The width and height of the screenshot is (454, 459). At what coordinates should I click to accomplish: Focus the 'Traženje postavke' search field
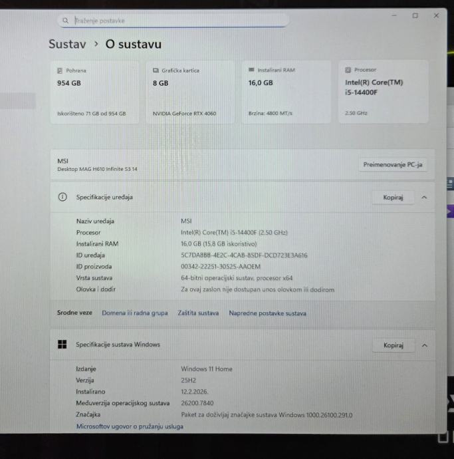(173, 21)
